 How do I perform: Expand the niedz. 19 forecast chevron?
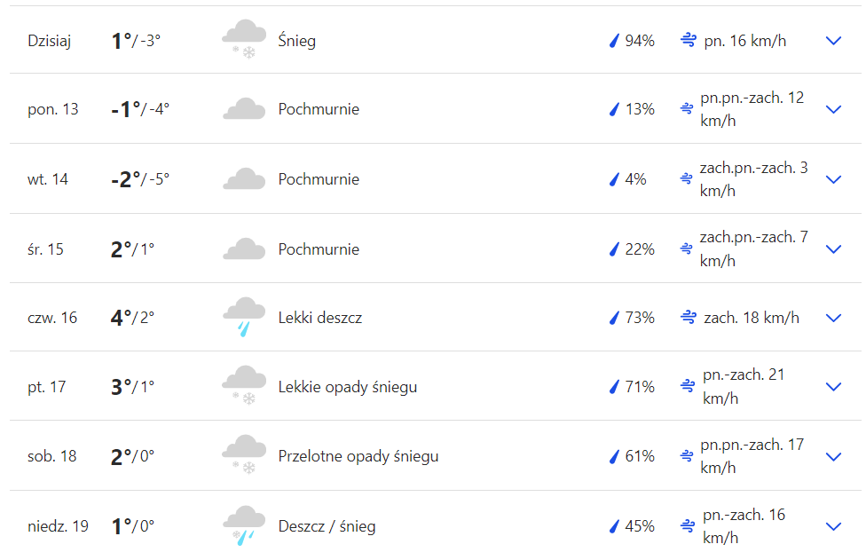(833, 526)
